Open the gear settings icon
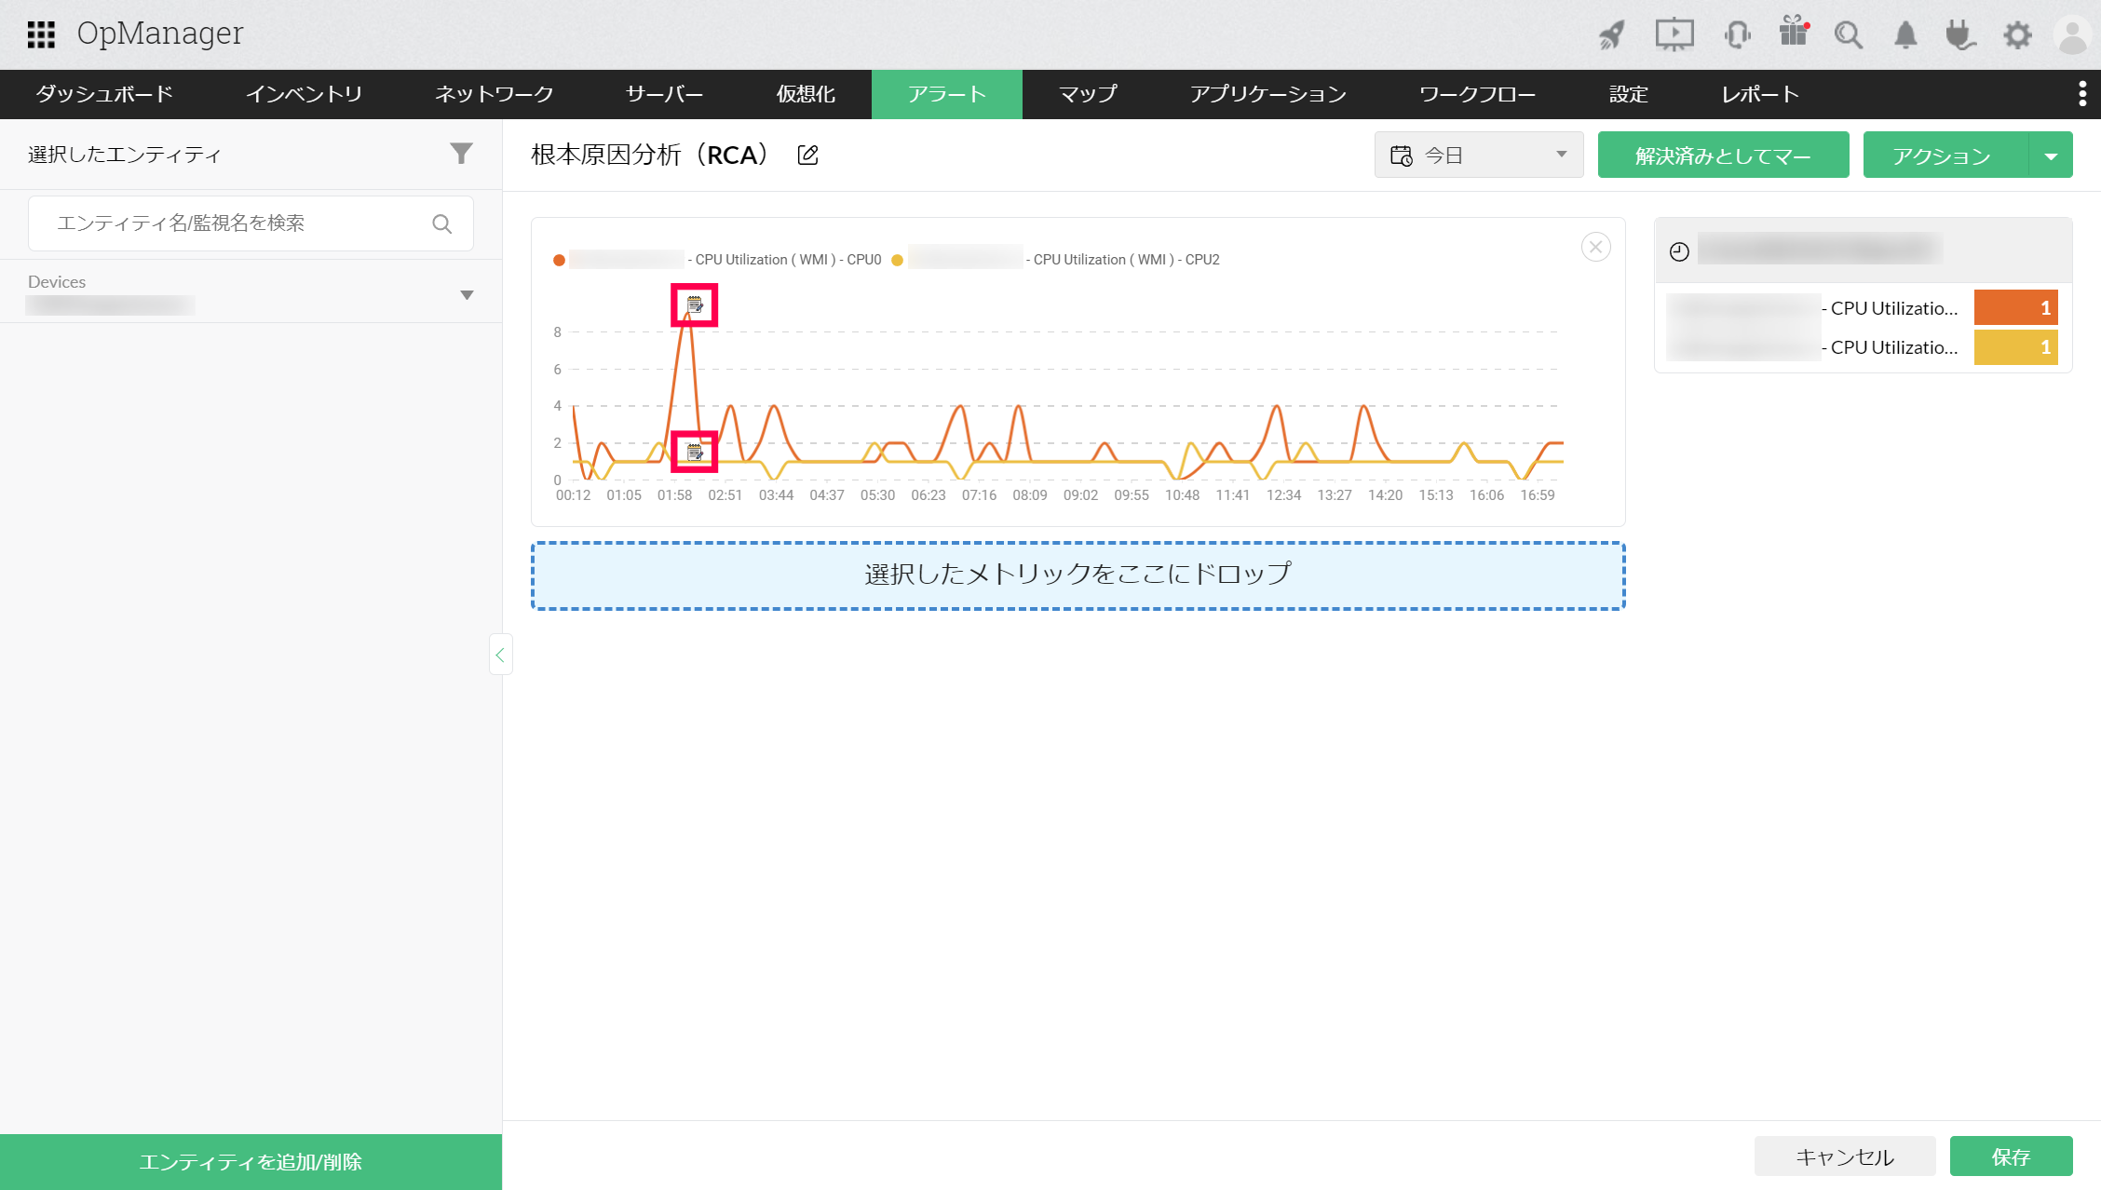2101x1190 pixels. click(x=2017, y=35)
